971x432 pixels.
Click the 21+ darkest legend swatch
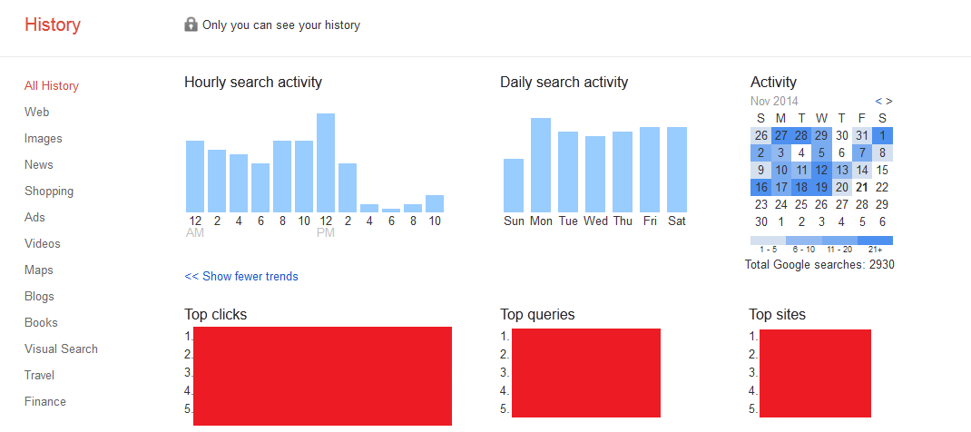(875, 241)
